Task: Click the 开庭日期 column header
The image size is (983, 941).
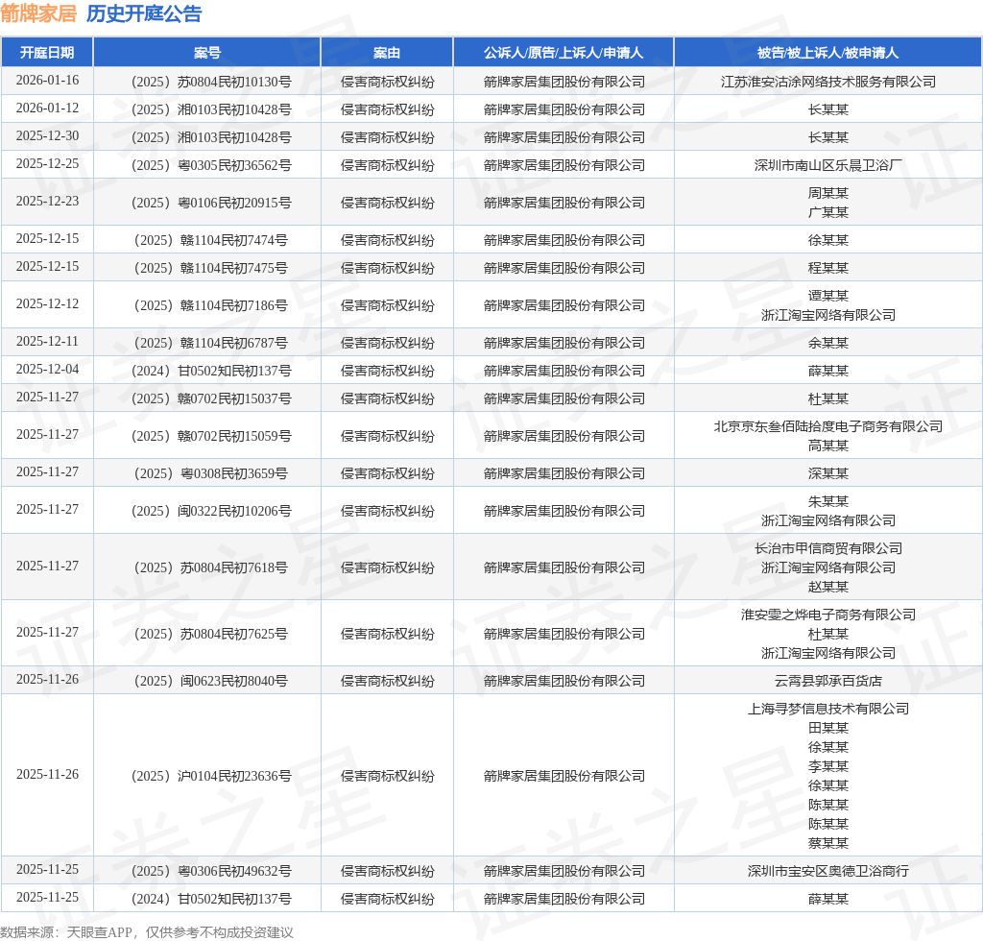Action: click(47, 53)
